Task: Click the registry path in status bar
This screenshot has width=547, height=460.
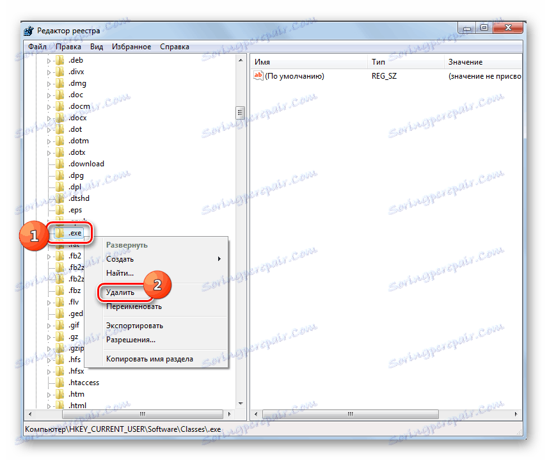Action: [123, 429]
